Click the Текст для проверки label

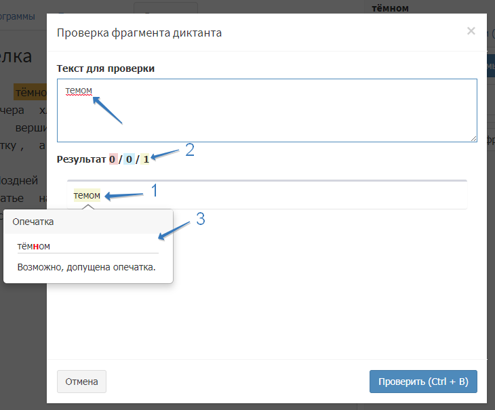(106, 68)
